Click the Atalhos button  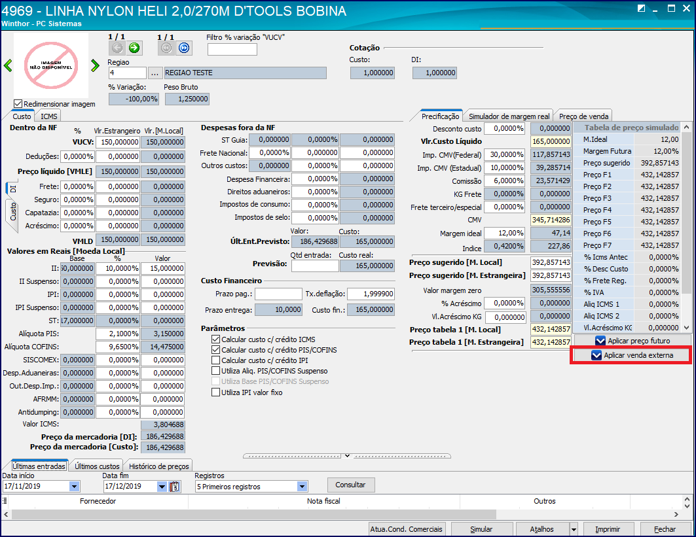(542, 529)
